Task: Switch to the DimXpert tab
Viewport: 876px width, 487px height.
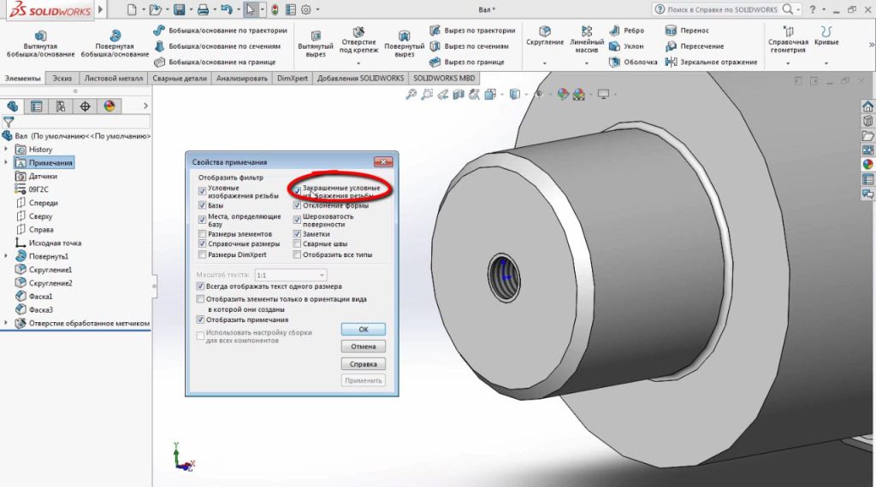Action: pyautogui.click(x=293, y=78)
